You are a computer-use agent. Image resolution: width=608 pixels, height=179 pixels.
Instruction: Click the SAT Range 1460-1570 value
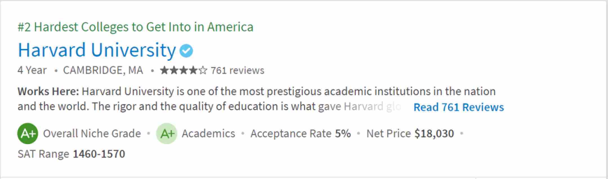pyautogui.click(x=99, y=154)
